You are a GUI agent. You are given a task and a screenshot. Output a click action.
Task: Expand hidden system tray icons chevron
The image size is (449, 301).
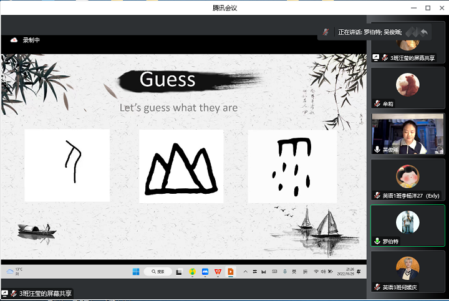click(x=245, y=272)
